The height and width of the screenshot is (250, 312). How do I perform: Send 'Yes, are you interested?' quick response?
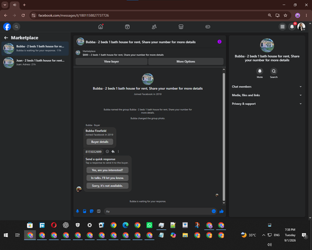pos(107,170)
